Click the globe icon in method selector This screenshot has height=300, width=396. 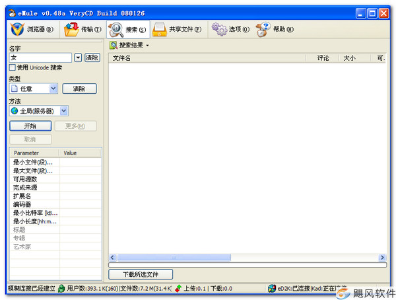[x=15, y=111]
